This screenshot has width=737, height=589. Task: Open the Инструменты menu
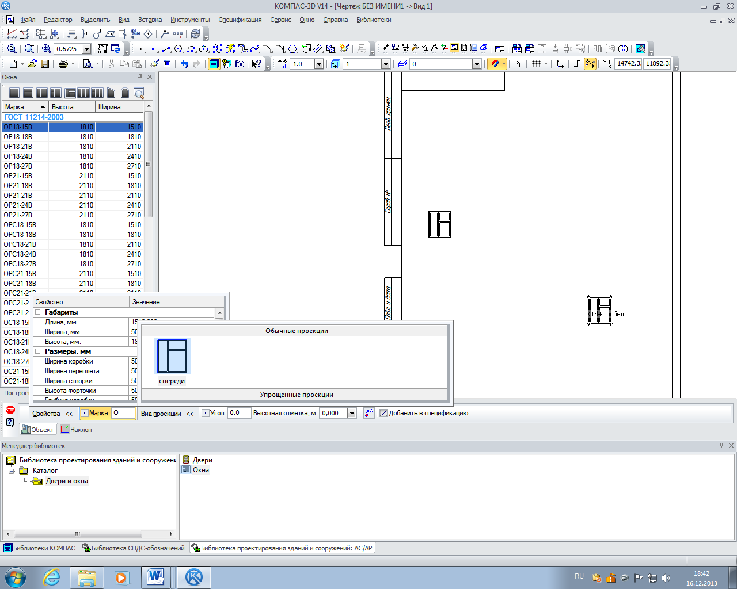(190, 20)
